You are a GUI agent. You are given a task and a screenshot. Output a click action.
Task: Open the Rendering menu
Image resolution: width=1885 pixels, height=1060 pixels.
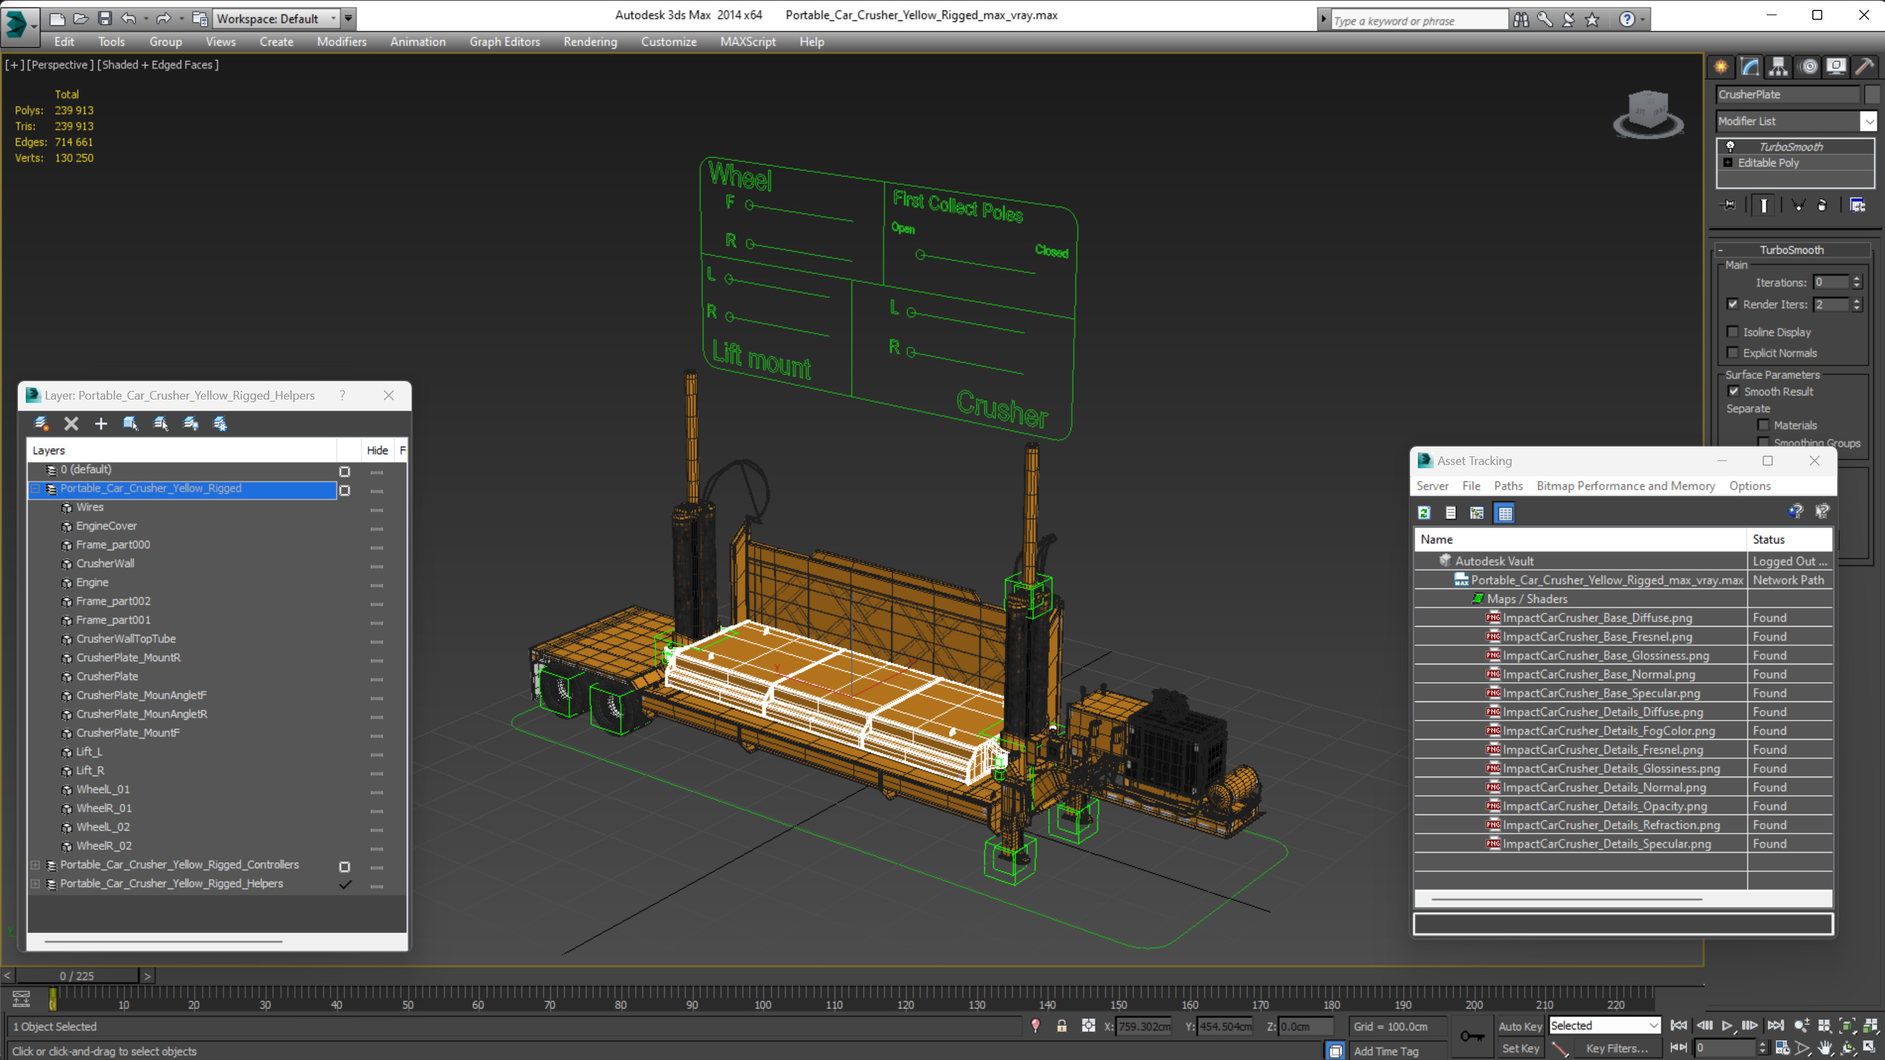point(590,42)
